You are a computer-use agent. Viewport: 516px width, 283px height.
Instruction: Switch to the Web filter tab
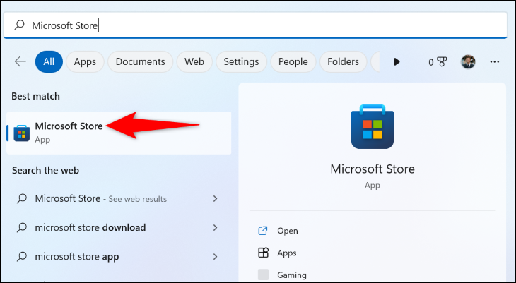click(194, 61)
